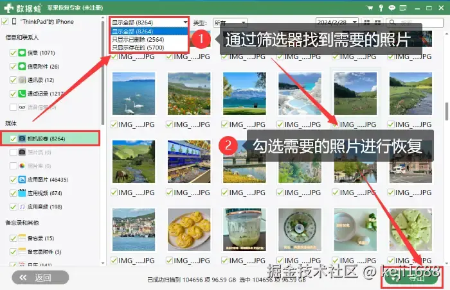Open the snowy mountain lake photo

point(244,94)
